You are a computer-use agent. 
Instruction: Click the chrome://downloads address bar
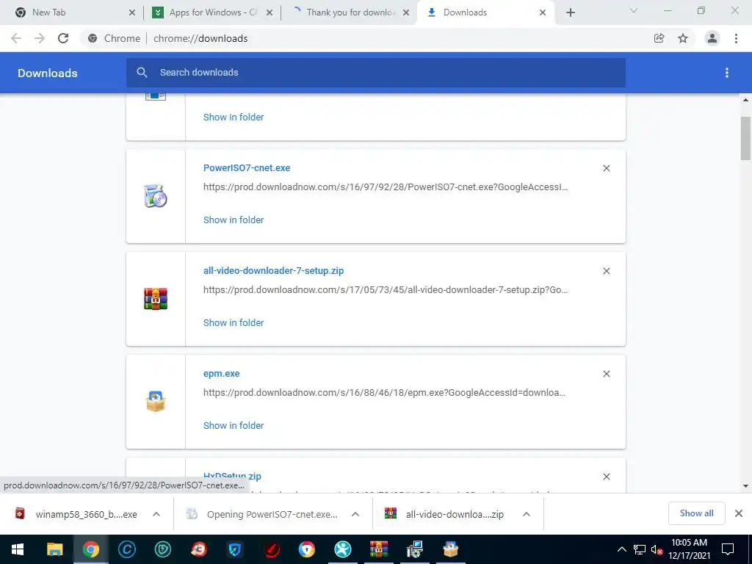364,38
